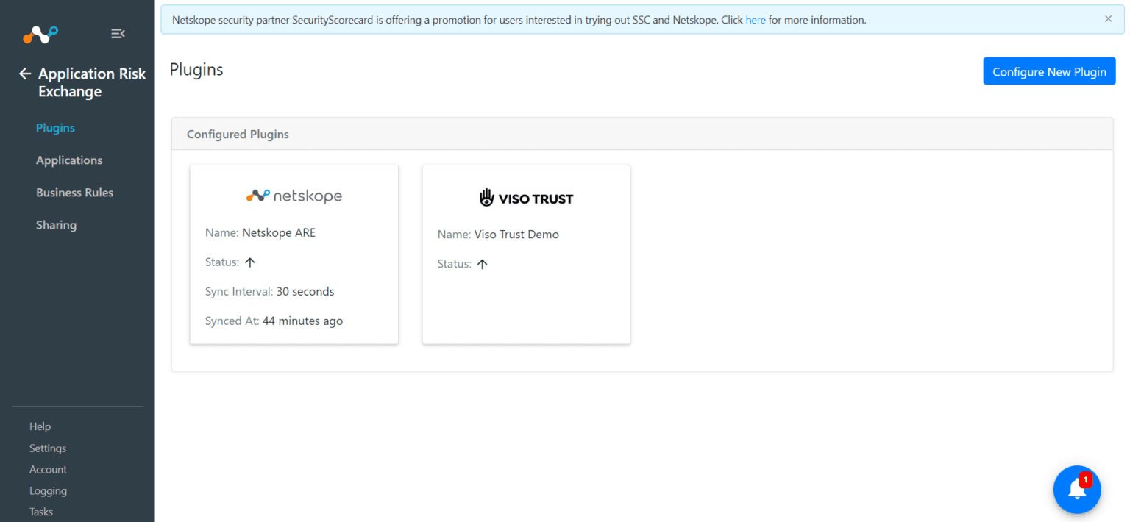This screenshot has width=1130, height=522.
Task: Click the Viso Trust hand logo
Action: (485, 197)
